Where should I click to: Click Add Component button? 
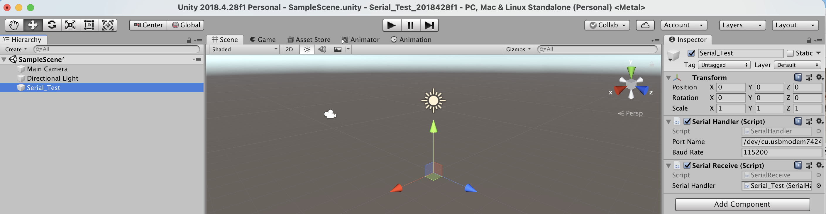(742, 204)
